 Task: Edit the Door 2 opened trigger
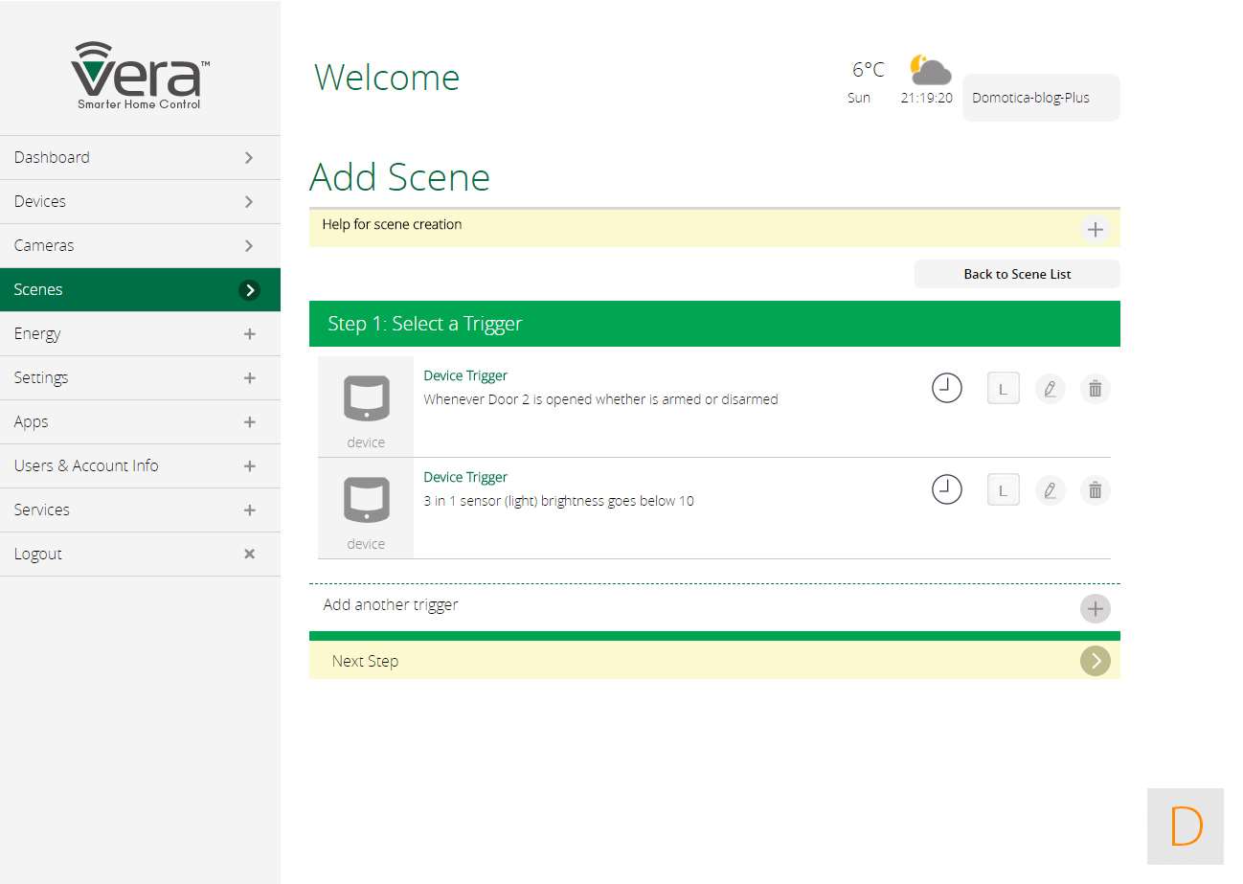(x=1050, y=389)
